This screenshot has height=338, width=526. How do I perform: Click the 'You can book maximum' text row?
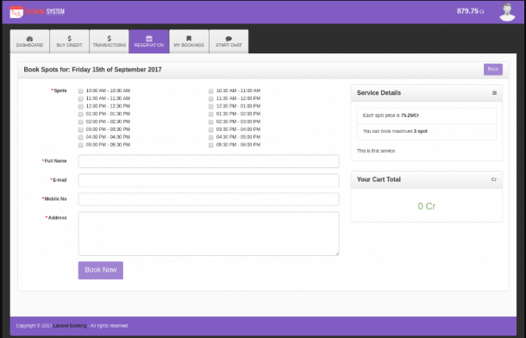(x=426, y=131)
